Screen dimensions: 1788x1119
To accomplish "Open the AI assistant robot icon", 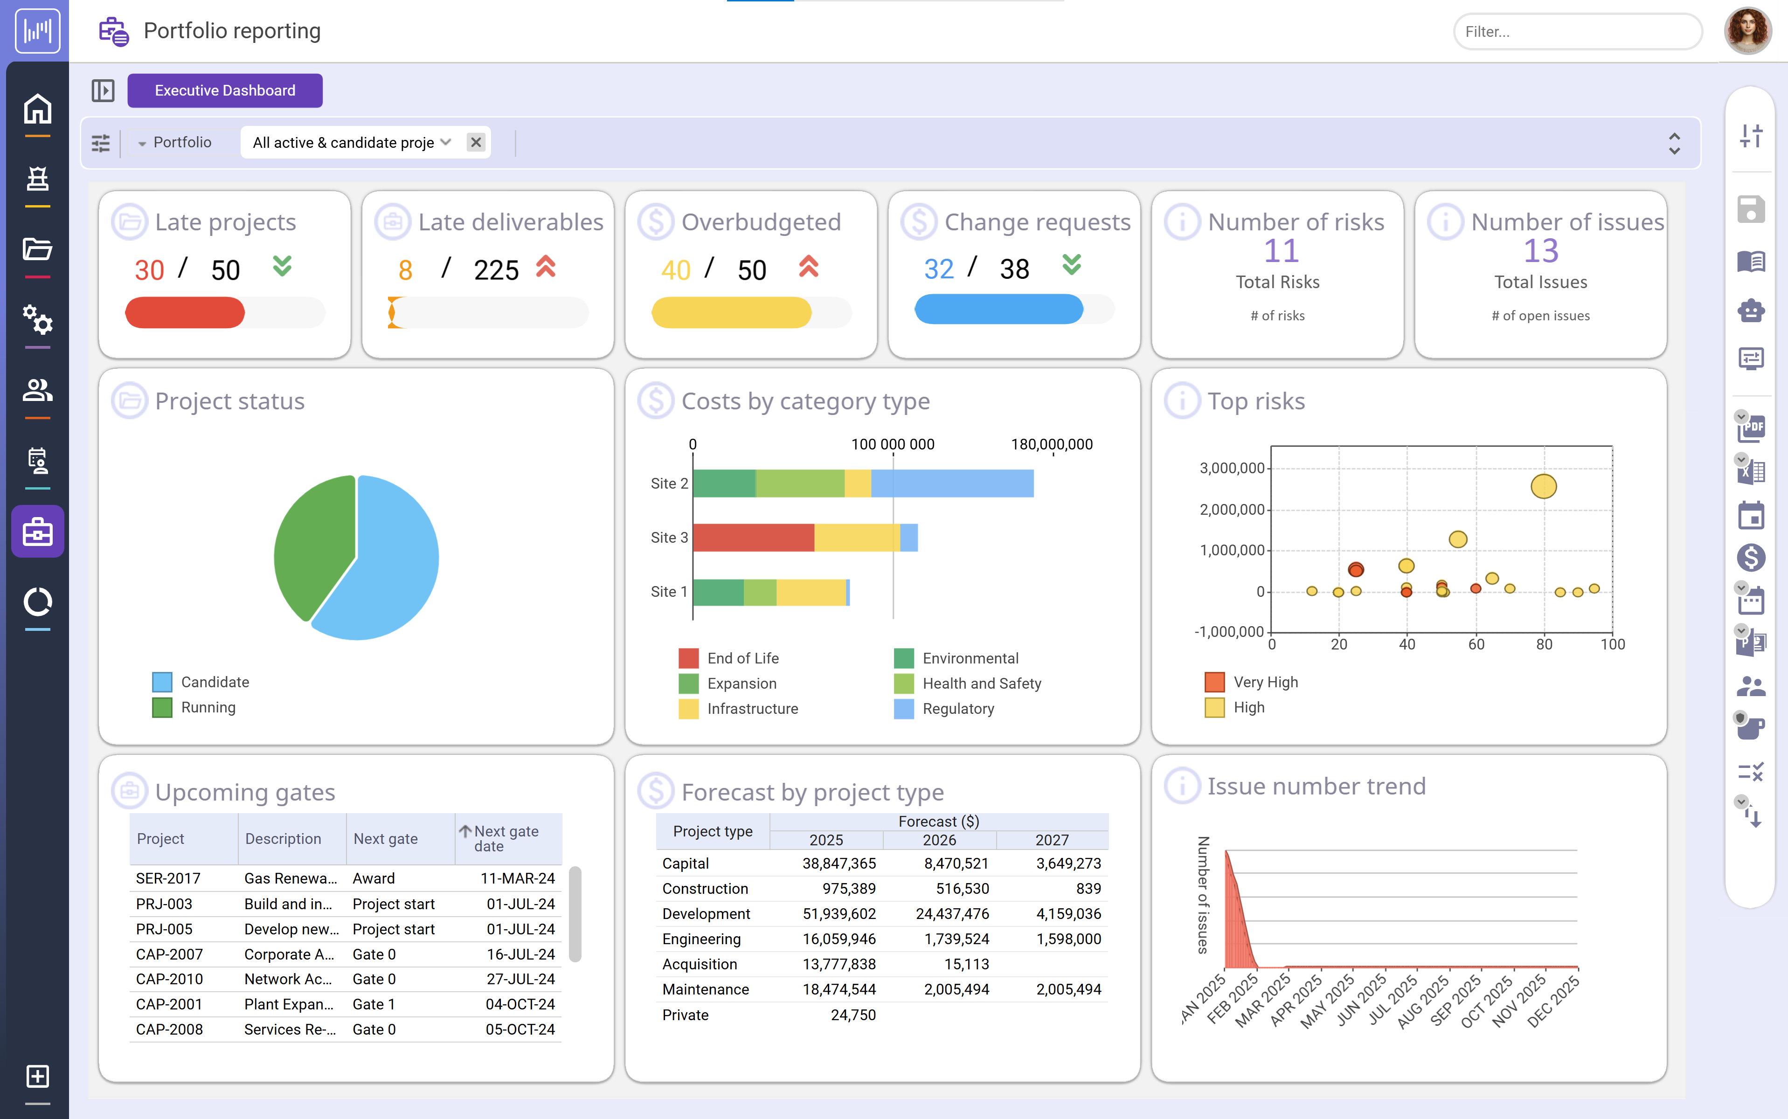I will (1751, 311).
